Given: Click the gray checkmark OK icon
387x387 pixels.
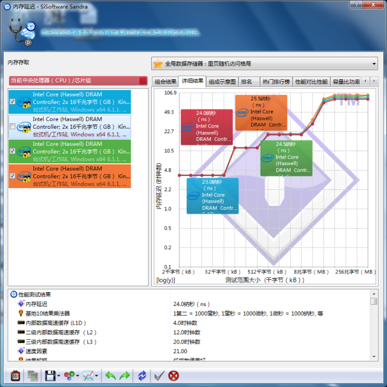Looking at the screenshot, I should point(159,376).
